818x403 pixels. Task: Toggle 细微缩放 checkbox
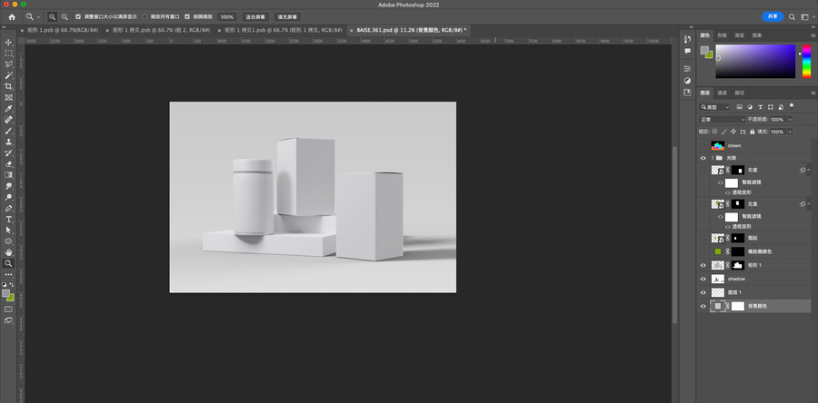(x=187, y=16)
